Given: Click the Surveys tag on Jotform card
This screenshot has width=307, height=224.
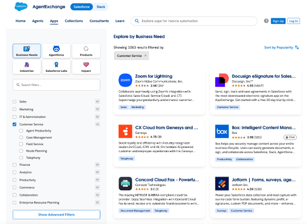Looking at the screenshot, I should pyautogui.click(x=221, y=211).
